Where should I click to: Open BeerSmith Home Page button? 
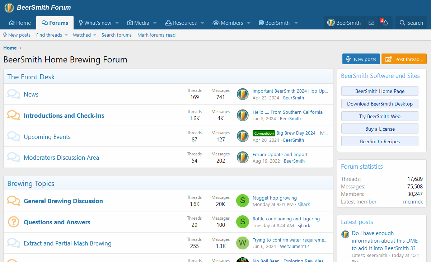tap(380, 91)
